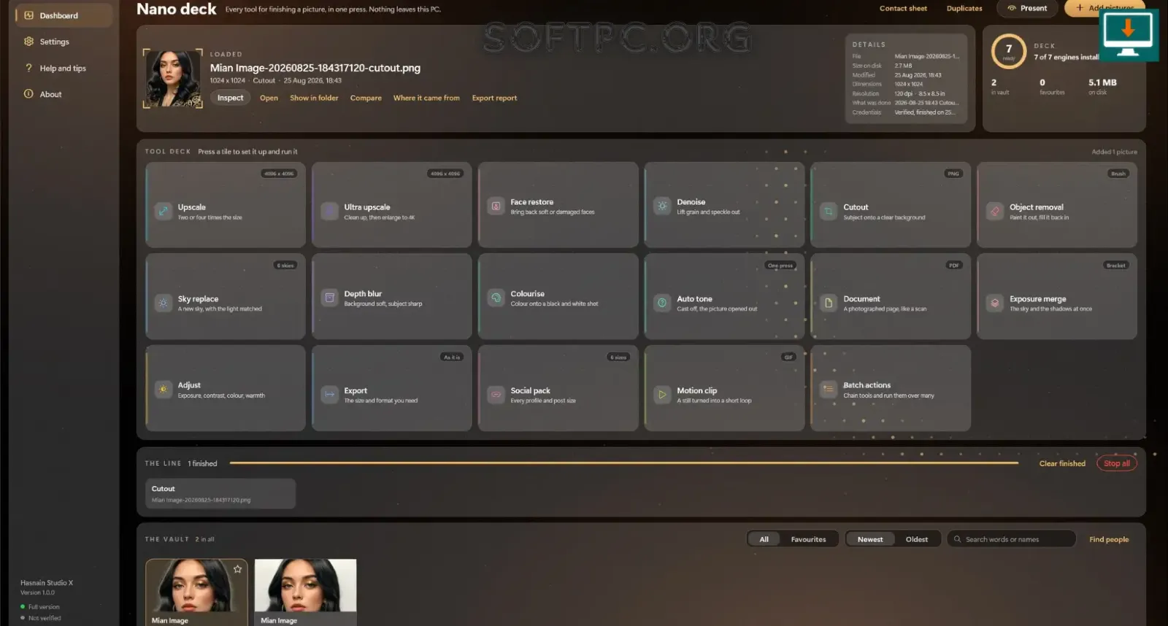Select the Cutout tool icon
This screenshot has height=626, width=1168.
coord(829,212)
